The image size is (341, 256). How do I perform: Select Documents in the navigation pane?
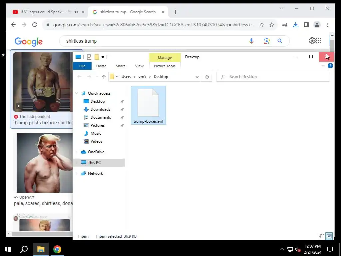point(101,117)
